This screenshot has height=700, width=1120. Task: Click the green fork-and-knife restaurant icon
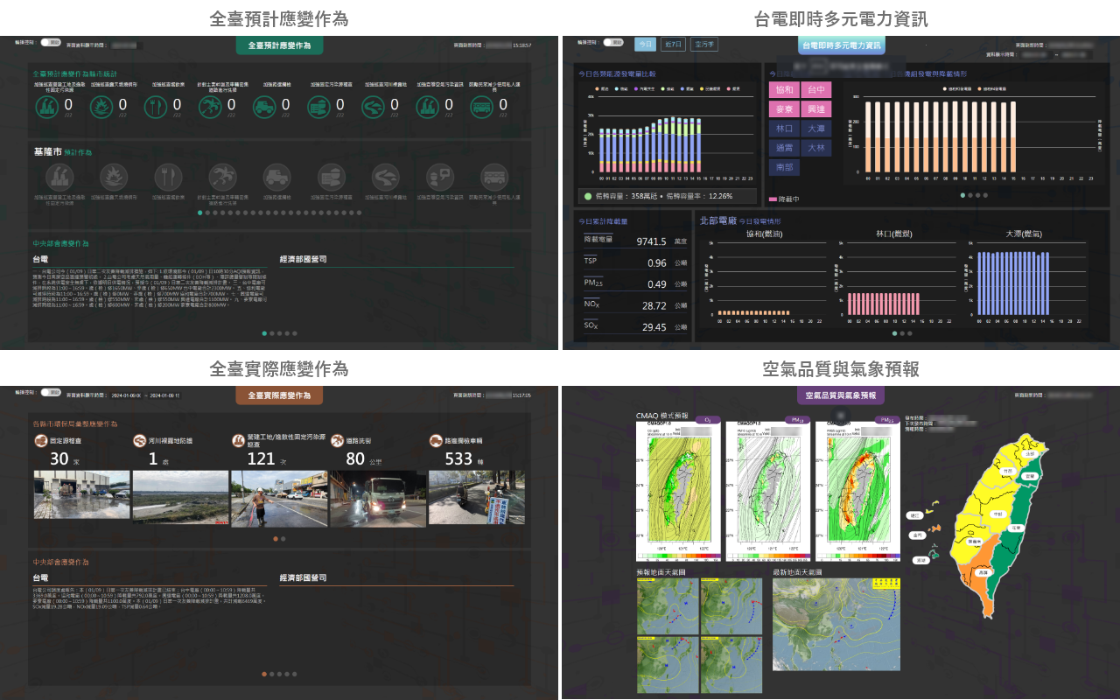[156, 107]
